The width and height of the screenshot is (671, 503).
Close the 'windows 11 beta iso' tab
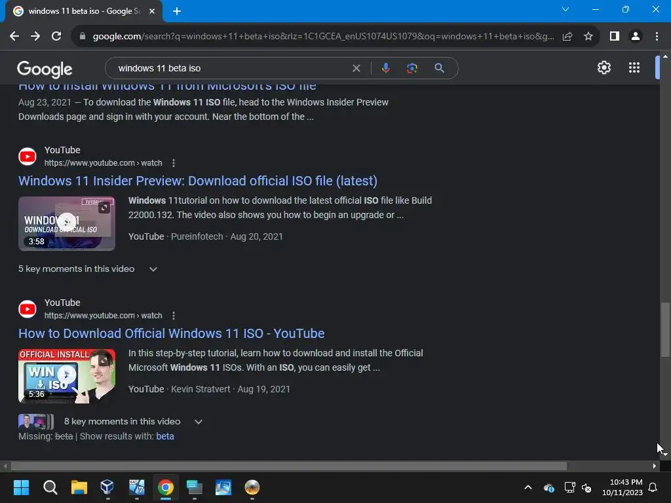point(152,11)
